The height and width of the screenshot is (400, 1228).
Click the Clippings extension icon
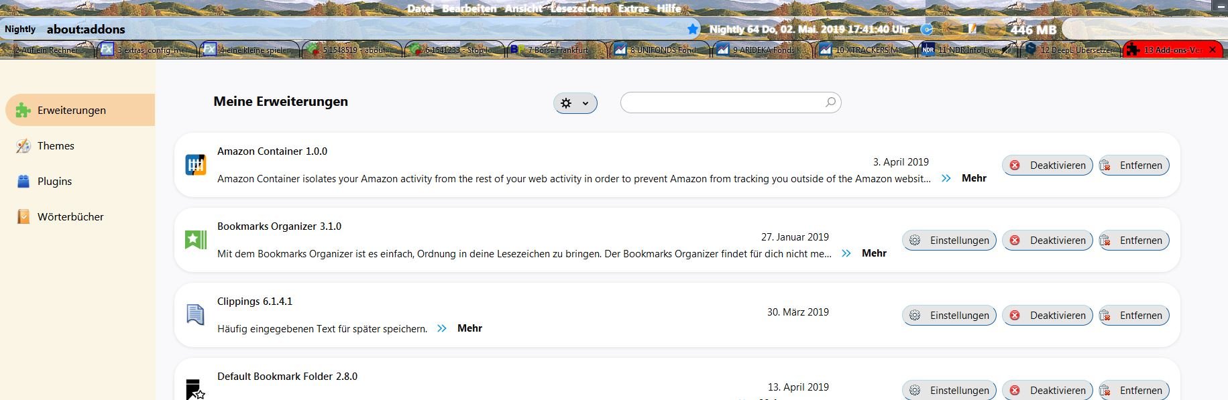click(195, 315)
